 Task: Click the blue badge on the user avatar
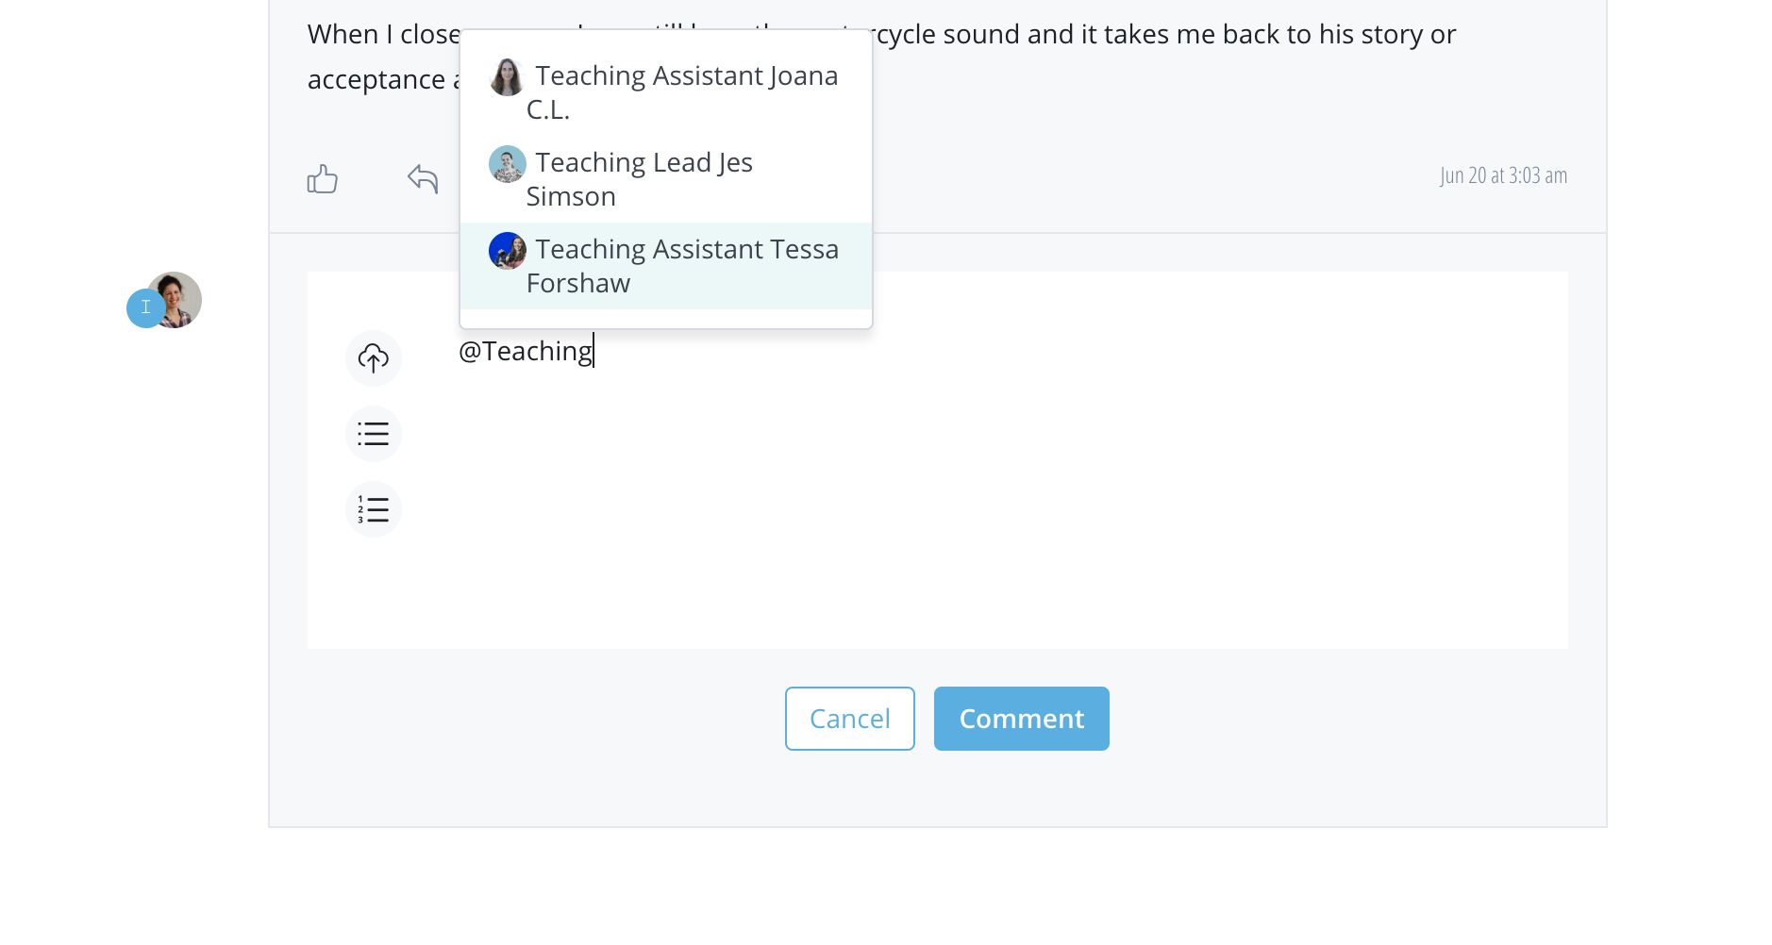click(145, 307)
